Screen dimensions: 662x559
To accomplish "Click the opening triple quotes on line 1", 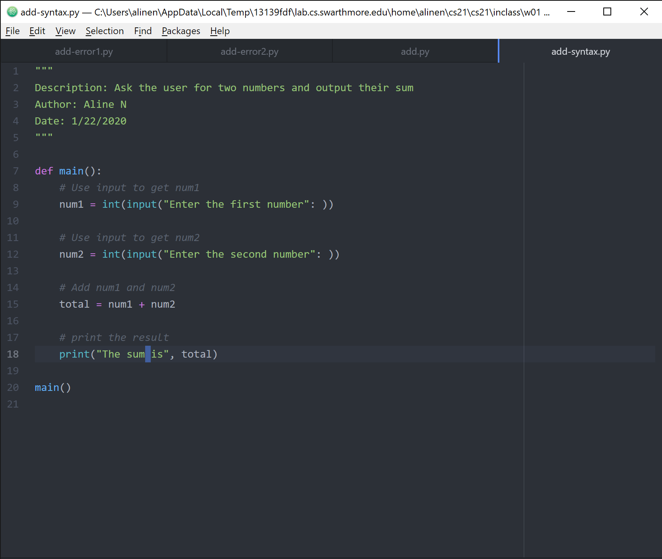I will coord(44,69).
